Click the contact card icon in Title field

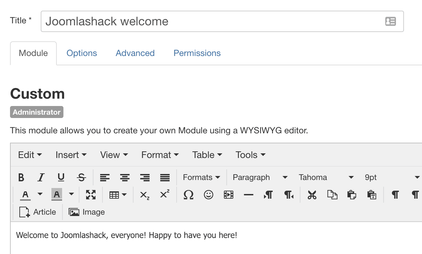(x=391, y=21)
